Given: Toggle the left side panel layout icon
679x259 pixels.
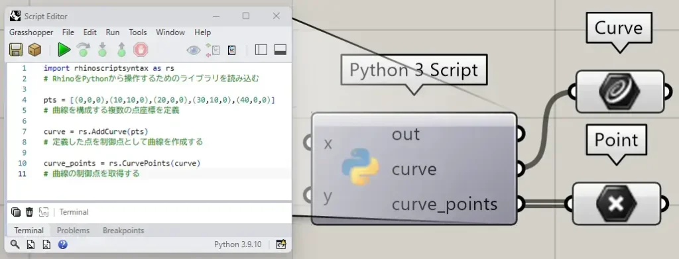Looking at the screenshot, I should click(x=261, y=50).
